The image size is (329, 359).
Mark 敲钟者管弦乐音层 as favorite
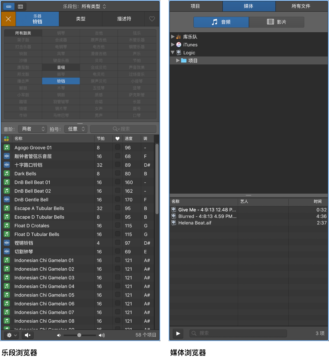pyautogui.click(x=117, y=156)
